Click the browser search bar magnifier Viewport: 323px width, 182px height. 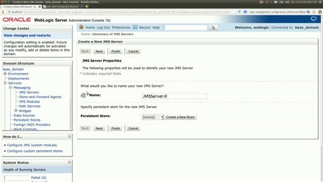tap(308, 12)
